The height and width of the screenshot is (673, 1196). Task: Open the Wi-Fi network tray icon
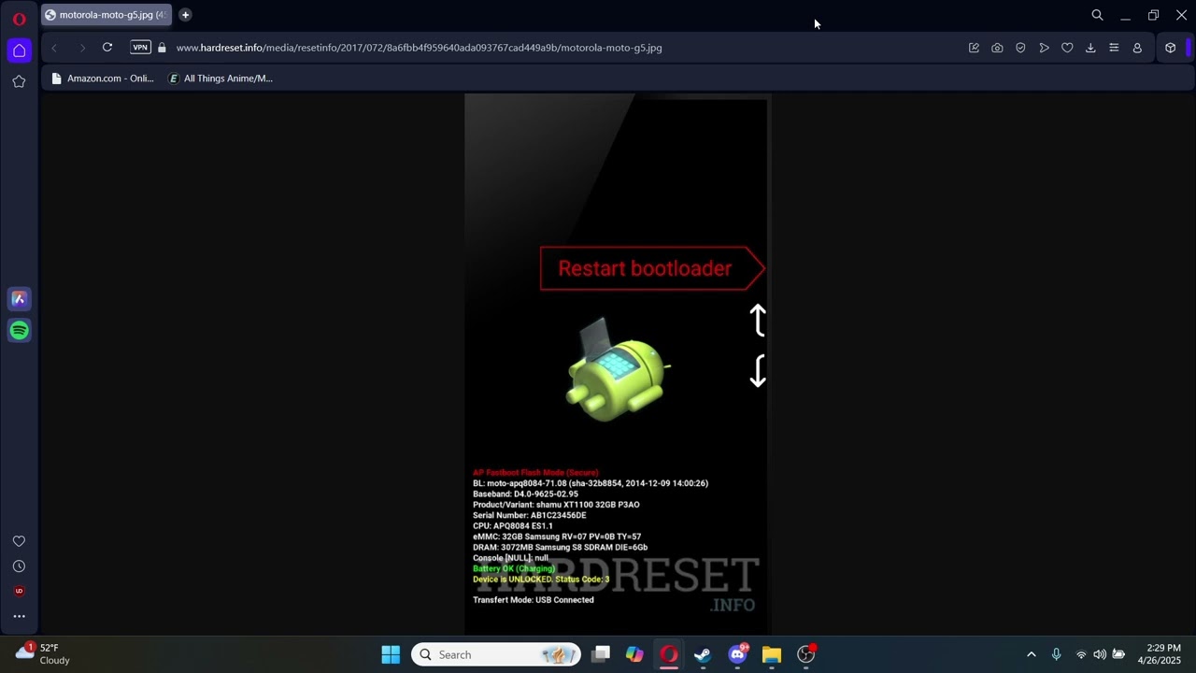tap(1081, 654)
